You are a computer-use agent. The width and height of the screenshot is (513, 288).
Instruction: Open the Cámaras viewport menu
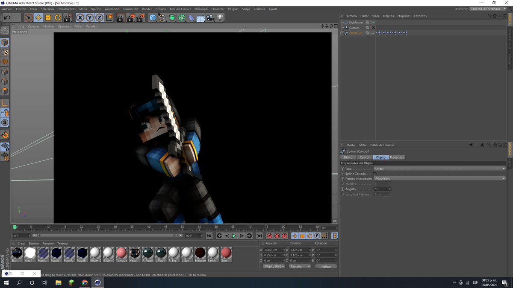pyautogui.click(x=34, y=26)
